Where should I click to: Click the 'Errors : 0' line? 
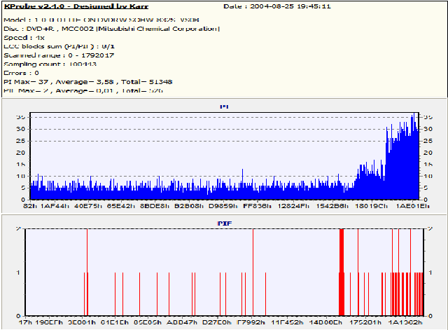pyautogui.click(x=21, y=73)
